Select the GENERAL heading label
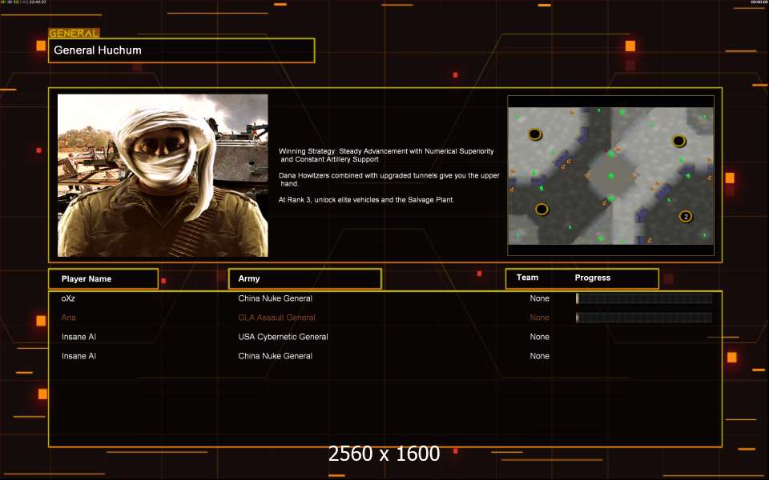 point(74,34)
